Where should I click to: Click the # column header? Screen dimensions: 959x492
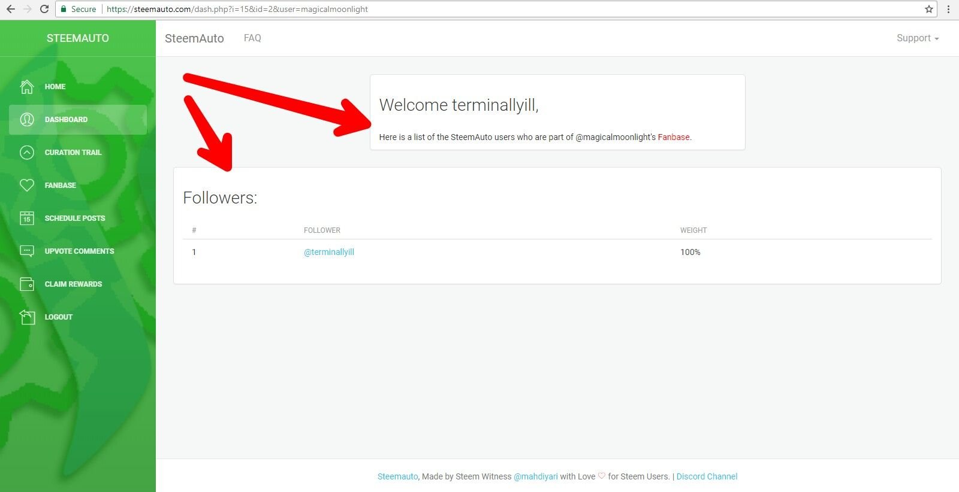[x=194, y=230]
